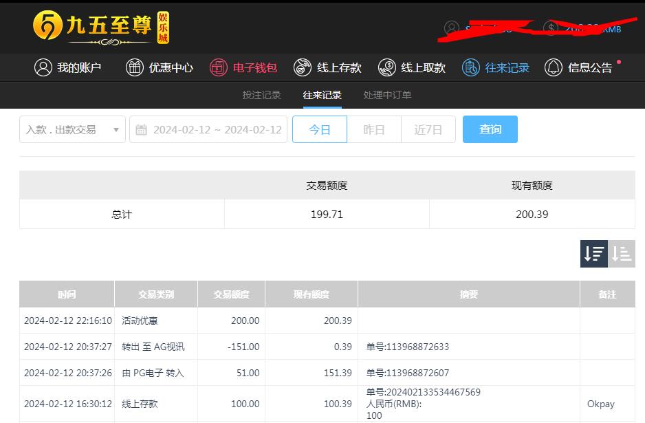Open 我的账户 menu item
The image size is (645, 423).
68,67
